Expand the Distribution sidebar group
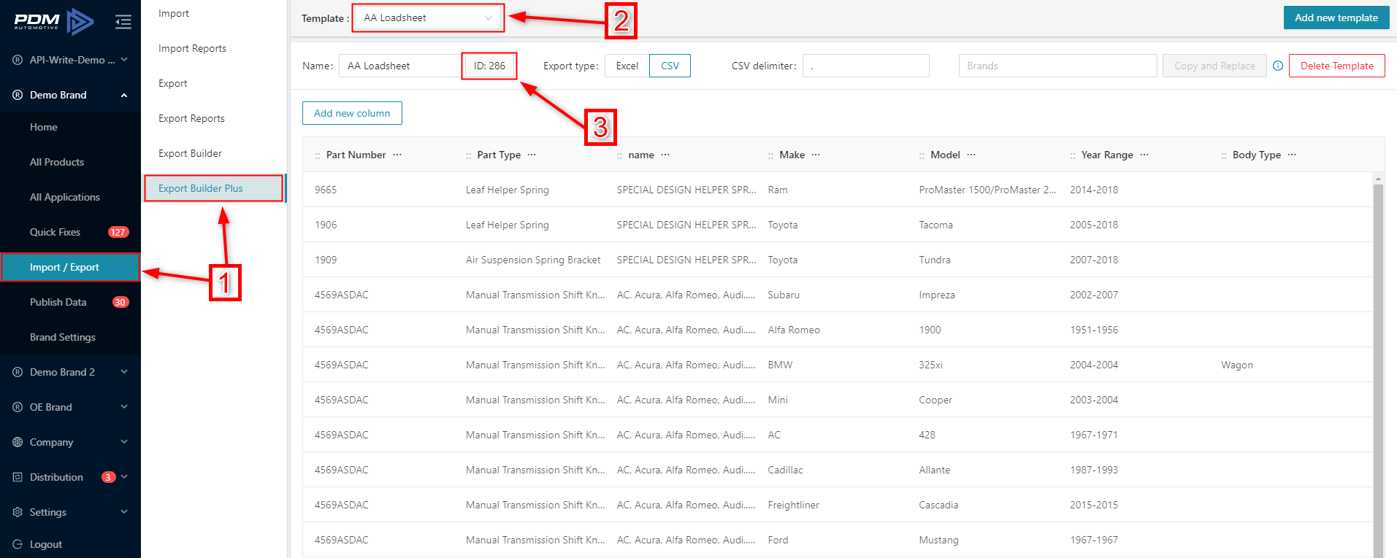This screenshot has width=1397, height=558. [124, 477]
